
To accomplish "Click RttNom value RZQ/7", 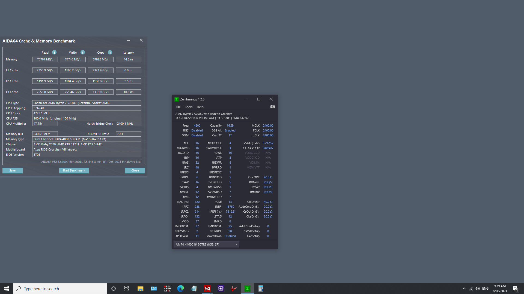I will [x=268, y=182].
